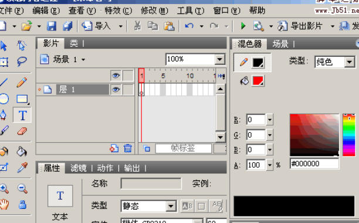Redo with the grayed arrow icon
This screenshot has width=359, height=223.
(214, 26)
